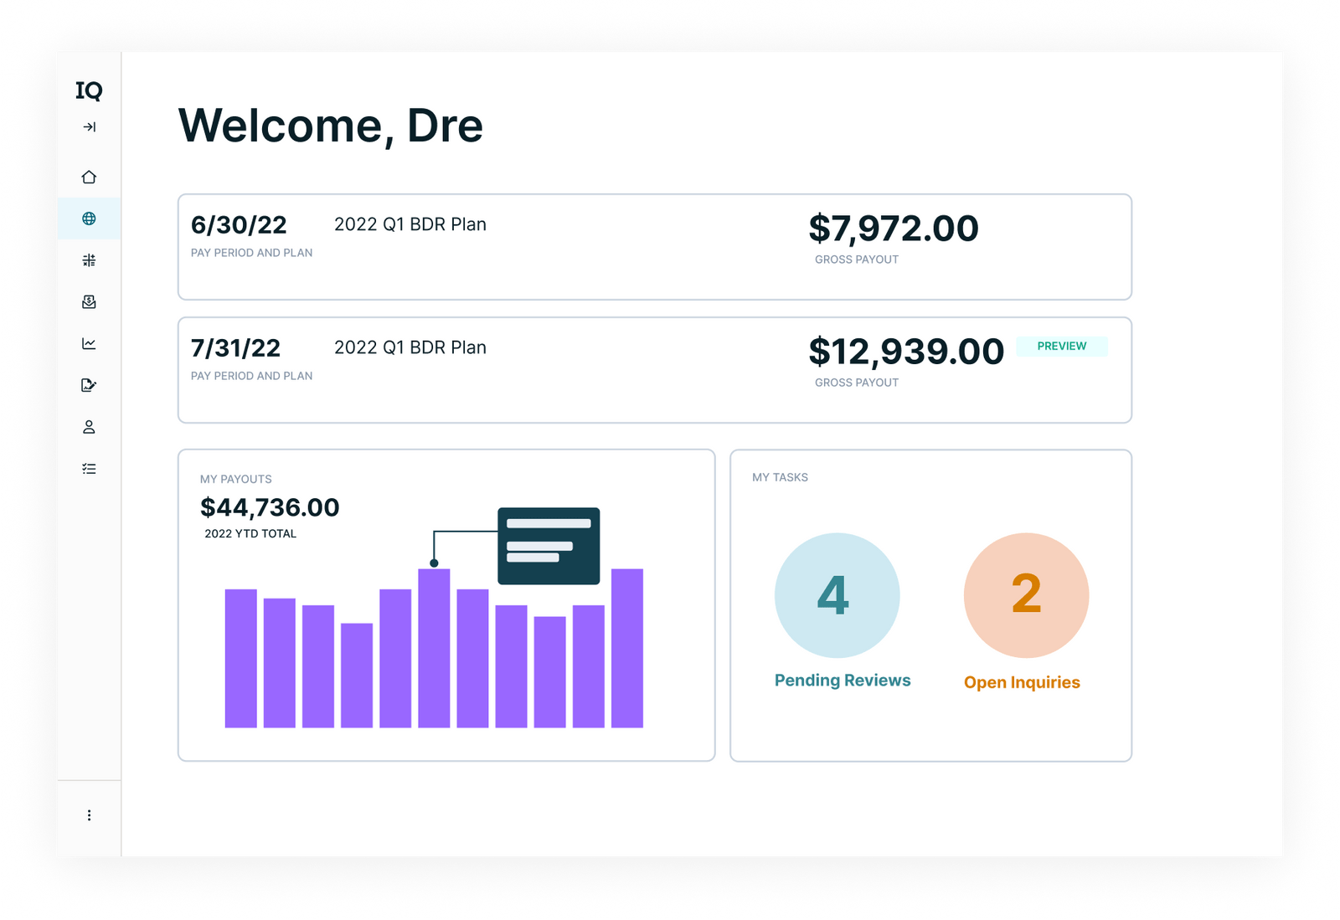This screenshot has height=920, width=1340.
Task: View analytics via the line chart icon
Action: point(89,344)
